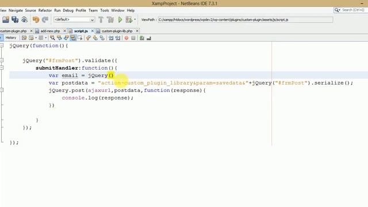
Task: Collapse fold at submitHandler line
Action: (2, 68)
